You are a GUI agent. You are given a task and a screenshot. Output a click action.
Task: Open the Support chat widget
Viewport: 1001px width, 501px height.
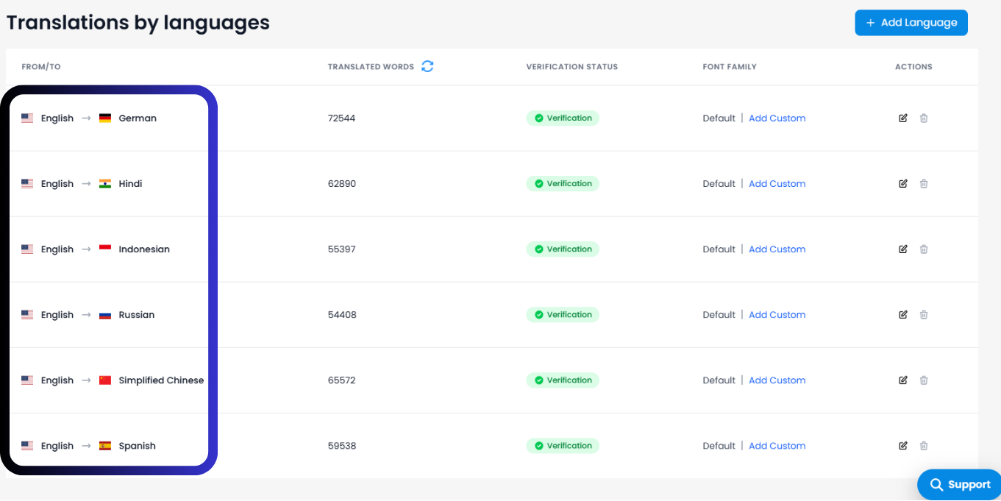(x=958, y=484)
